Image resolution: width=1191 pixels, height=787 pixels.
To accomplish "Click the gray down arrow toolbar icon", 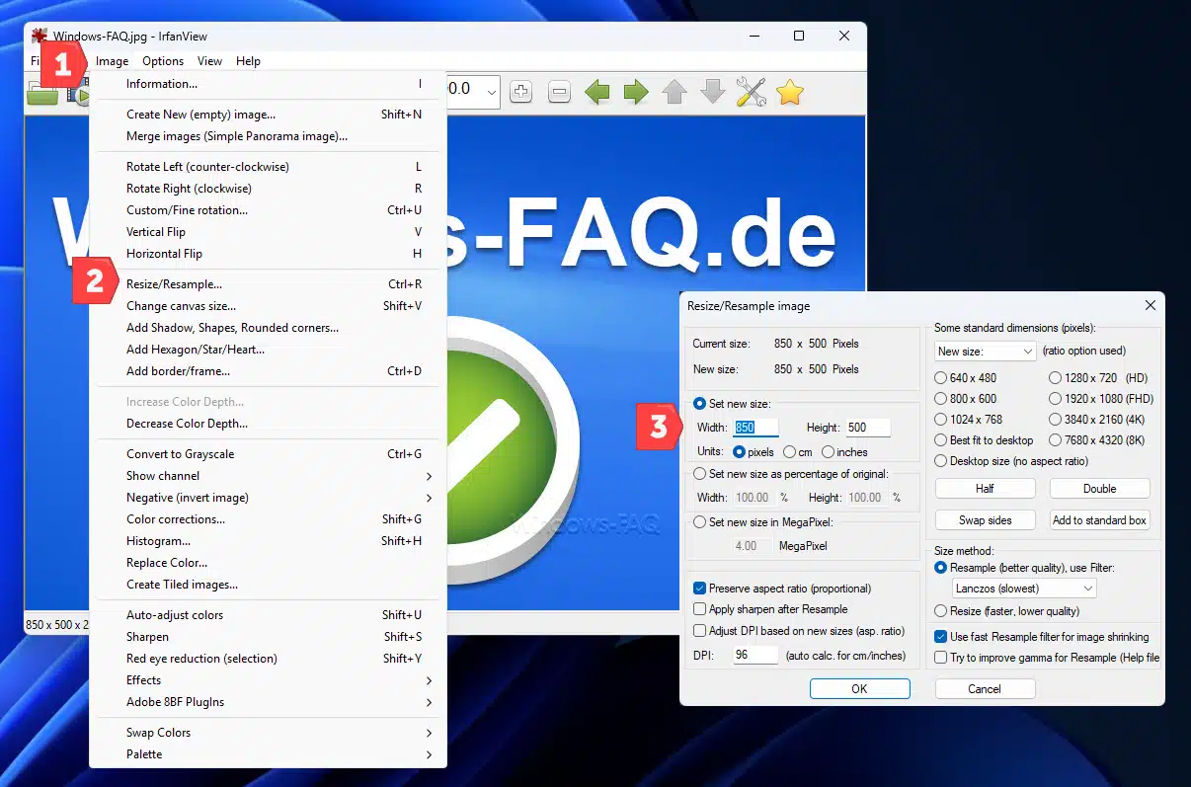I will (x=712, y=92).
